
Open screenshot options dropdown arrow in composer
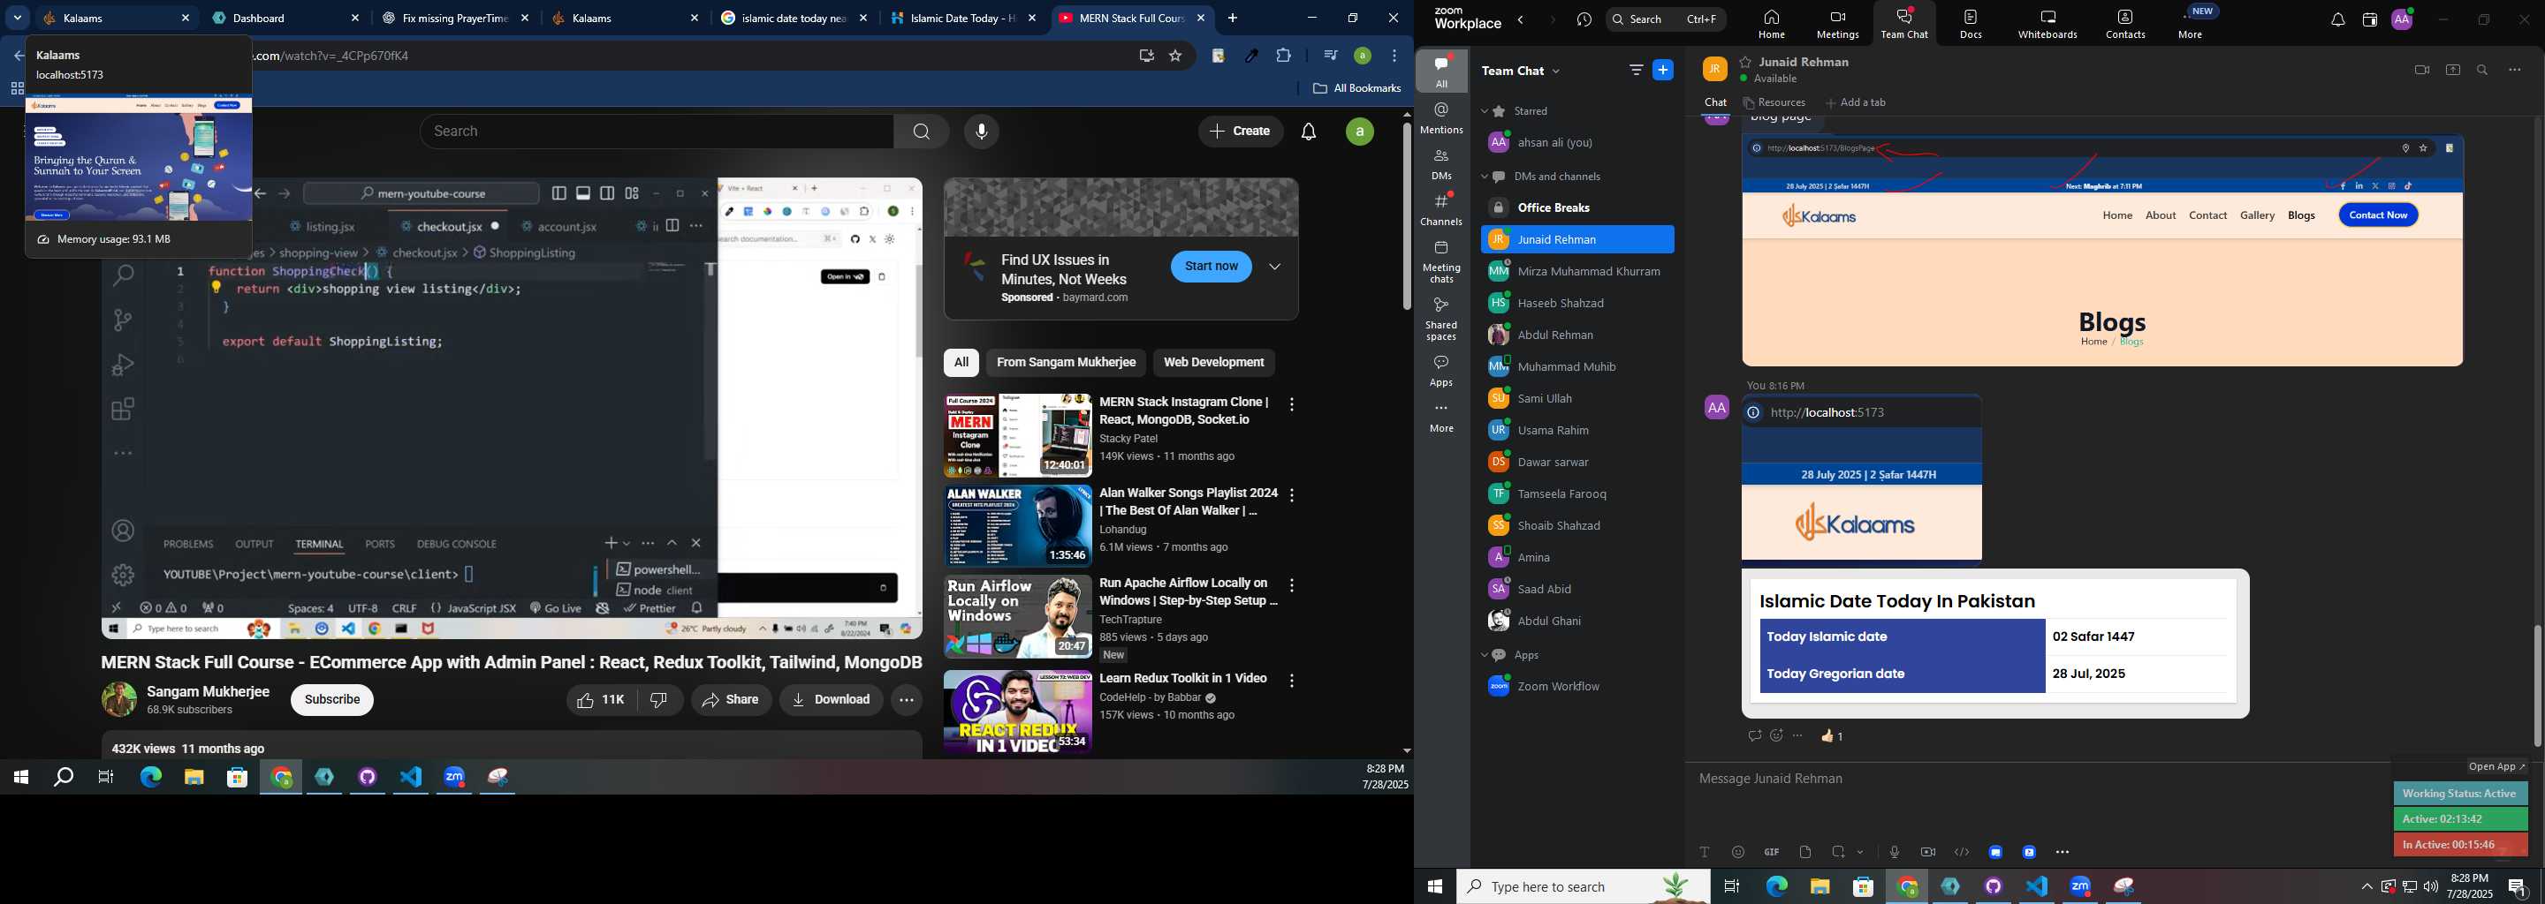[x=1860, y=852]
